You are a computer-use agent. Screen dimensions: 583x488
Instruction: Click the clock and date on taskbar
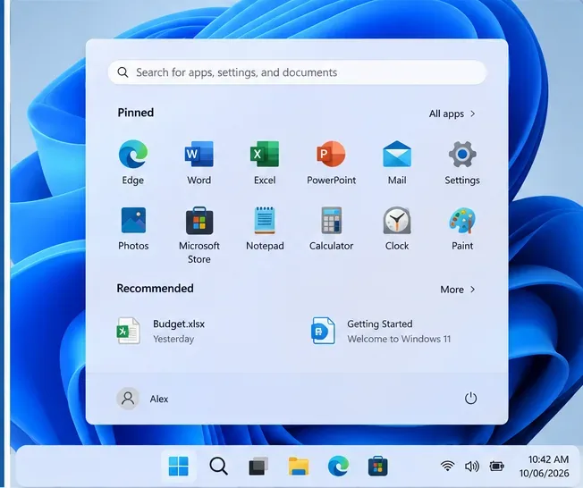point(545,466)
